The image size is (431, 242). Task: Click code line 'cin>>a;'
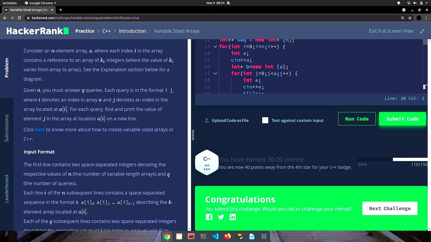tap(241, 60)
